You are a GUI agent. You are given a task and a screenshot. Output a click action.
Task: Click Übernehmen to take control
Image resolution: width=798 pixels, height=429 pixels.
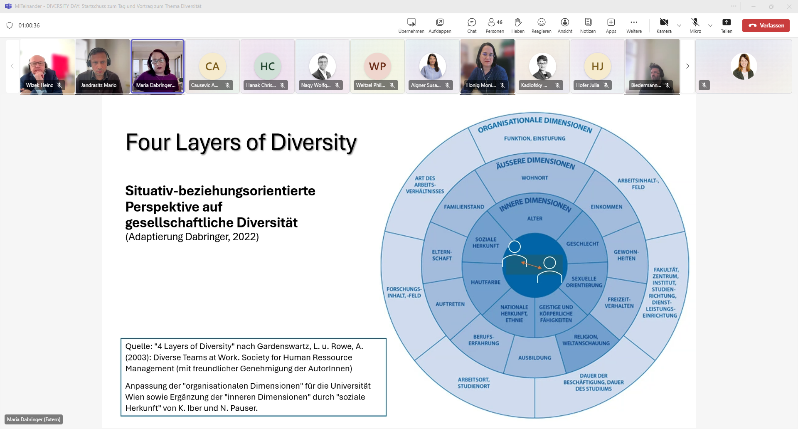(x=411, y=25)
